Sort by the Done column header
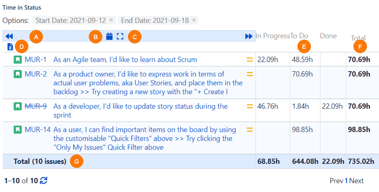This screenshot has width=379, height=192. tap(328, 36)
